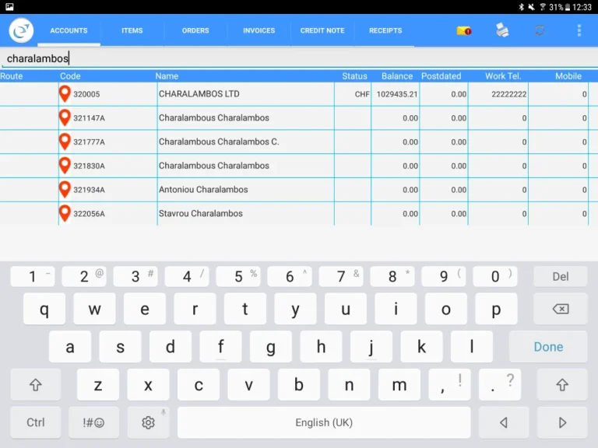The width and height of the screenshot is (598, 448).
Task: Tap work telephone 22222222
Action: [508, 94]
